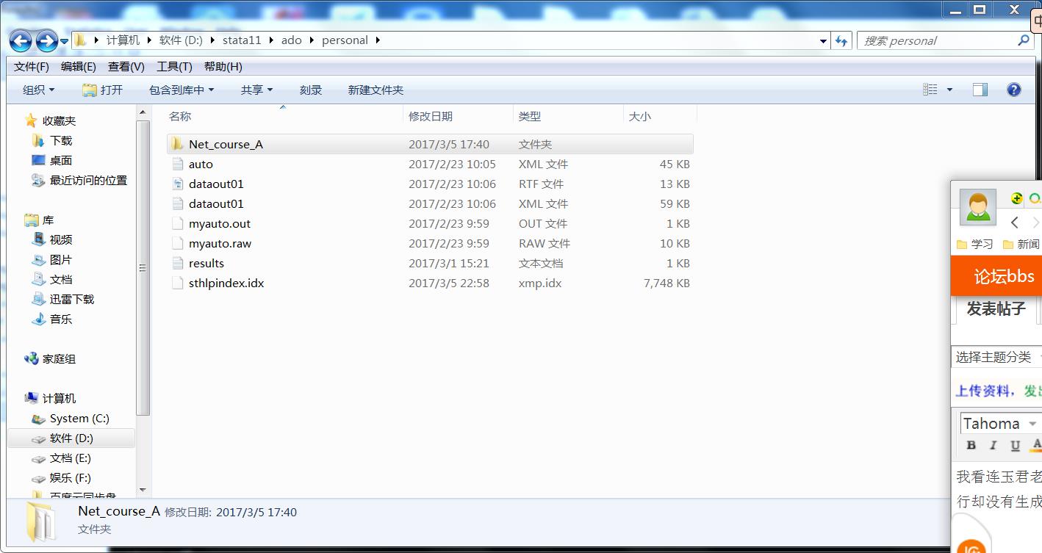Click the navigation pane scrollbar up arrow
Image resolution: width=1042 pixels, height=553 pixels.
143,112
